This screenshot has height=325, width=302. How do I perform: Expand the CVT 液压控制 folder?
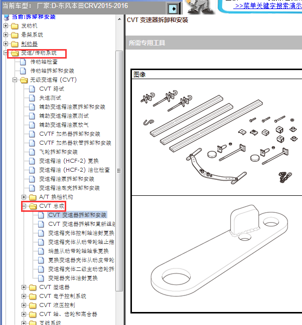24,305
